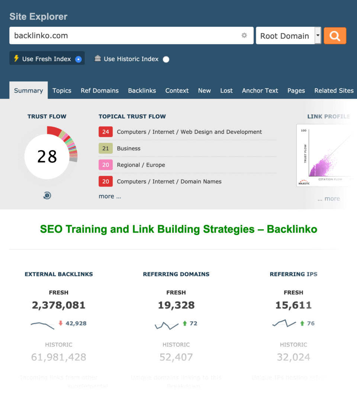Open the Anchor Text tab

[260, 90]
